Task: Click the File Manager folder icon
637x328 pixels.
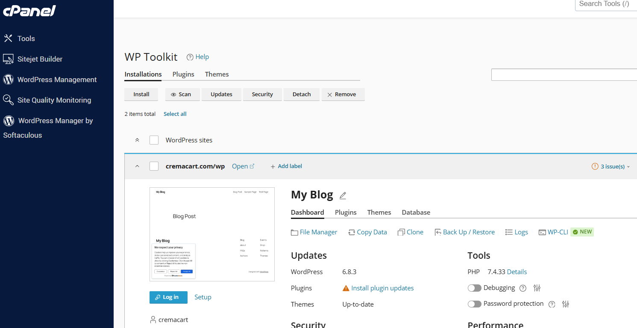Action: point(294,232)
